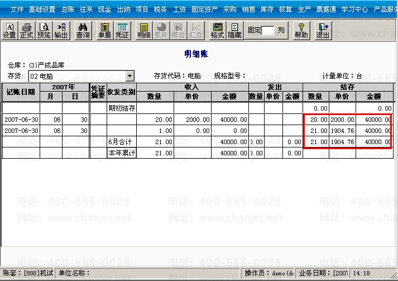The height and width of the screenshot is (281, 398).
Task: Open the 预览 preview icon
Action: (x=44, y=31)
